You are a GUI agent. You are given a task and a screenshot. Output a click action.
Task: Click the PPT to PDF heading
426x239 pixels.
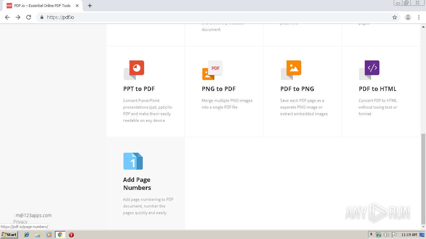[x=139, y=89]
